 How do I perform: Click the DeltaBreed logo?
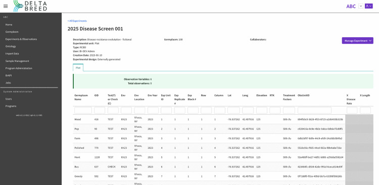30,6
